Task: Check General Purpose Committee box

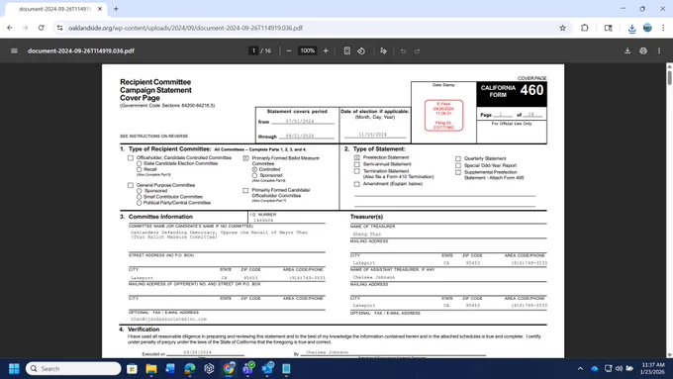Action: pyautogui.click(x=131, y=185)
